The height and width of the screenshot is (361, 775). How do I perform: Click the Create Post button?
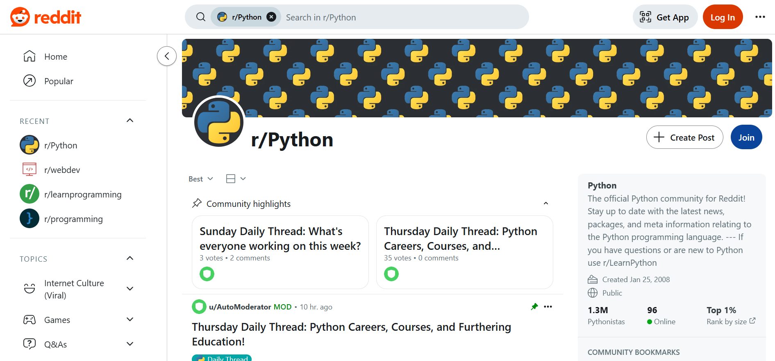click(x=684, y=137)
